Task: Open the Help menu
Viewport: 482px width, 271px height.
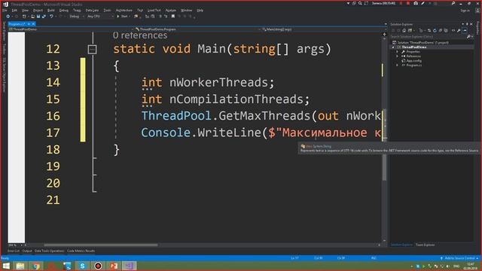Action: [x=200, y=11]
